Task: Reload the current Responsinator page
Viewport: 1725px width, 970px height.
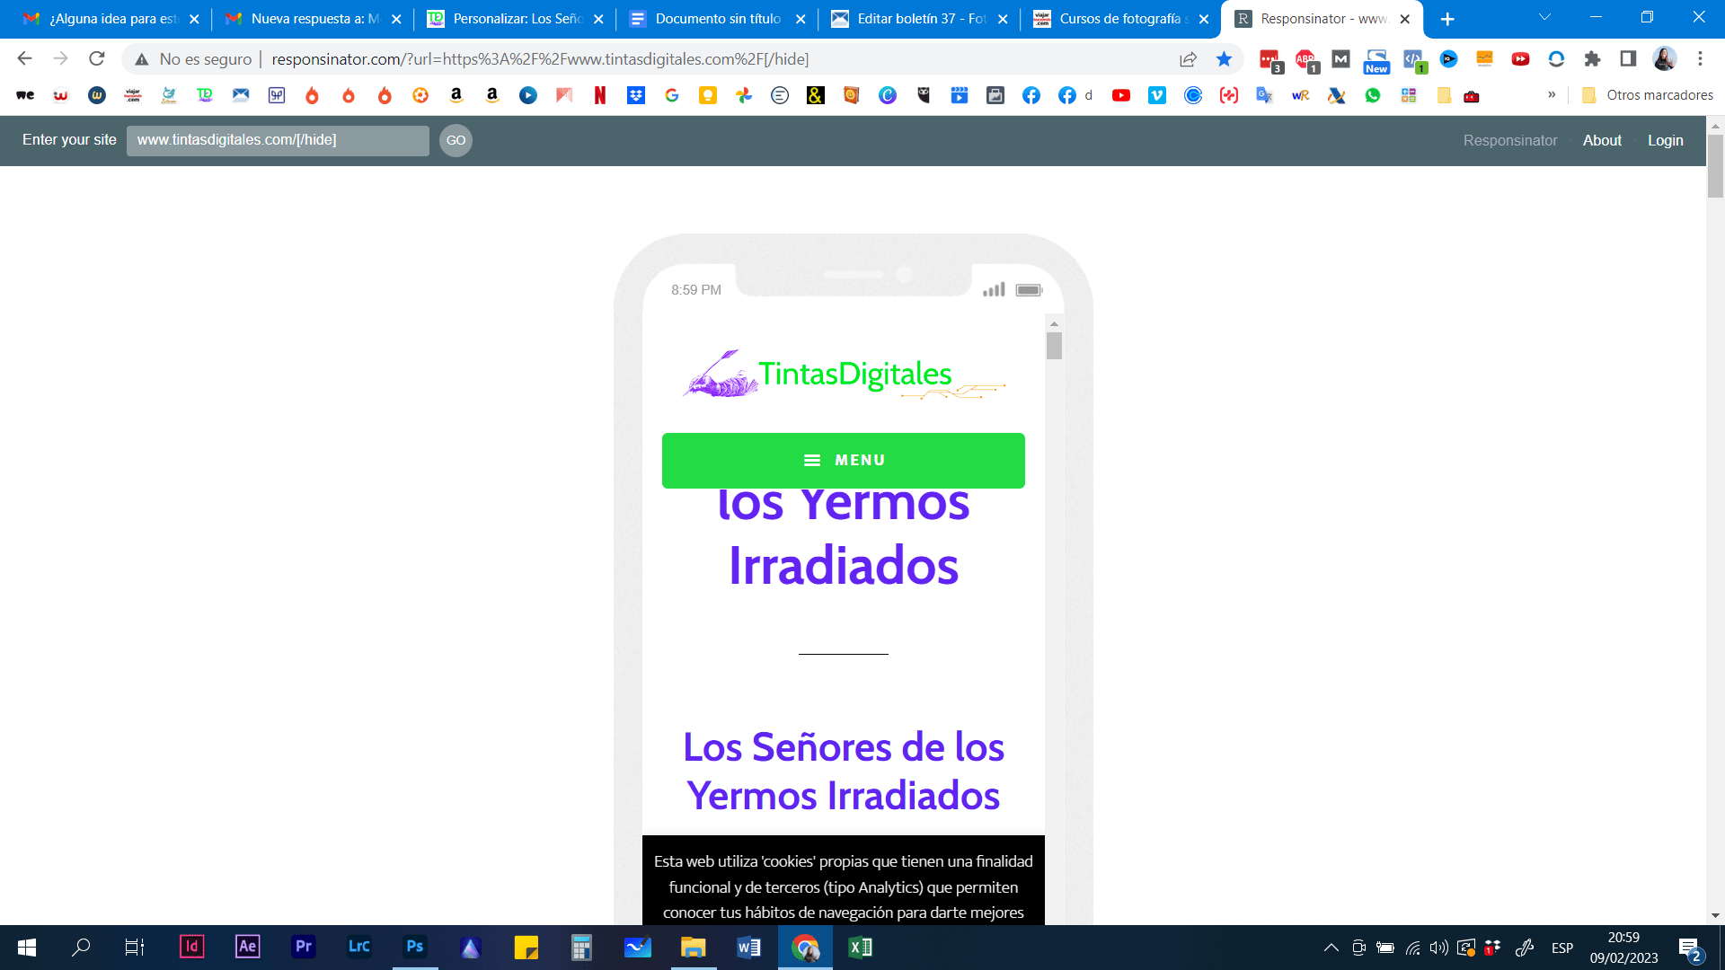Action: [97, 58]
